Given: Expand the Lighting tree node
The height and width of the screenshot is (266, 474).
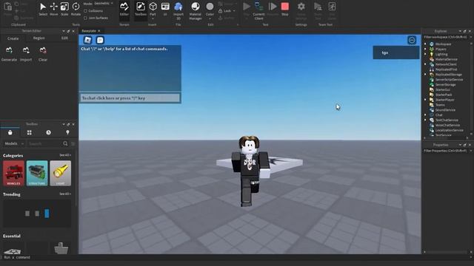Looking at the screenshot, I should pos(426,54).
